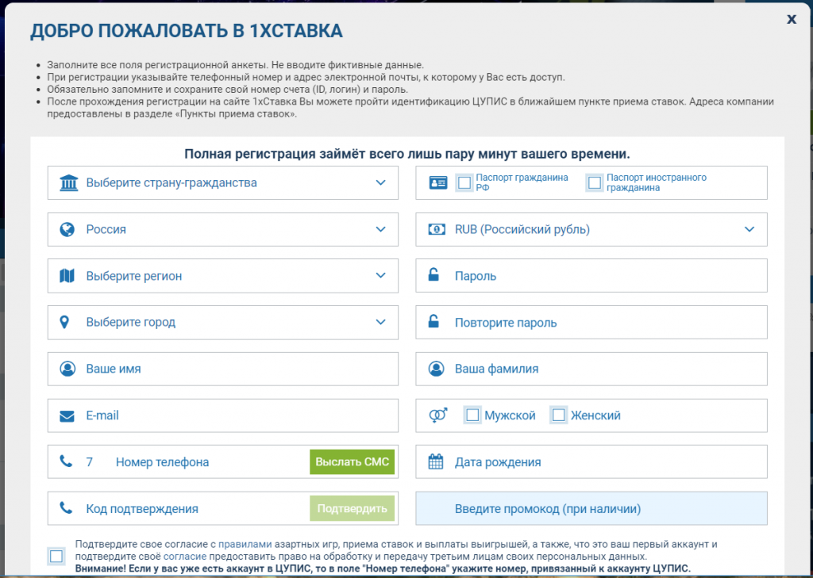The height and width of the screenshot is (578, 813).
Task: Click the Ваша фамилия surname field
Action: [591, 369]
